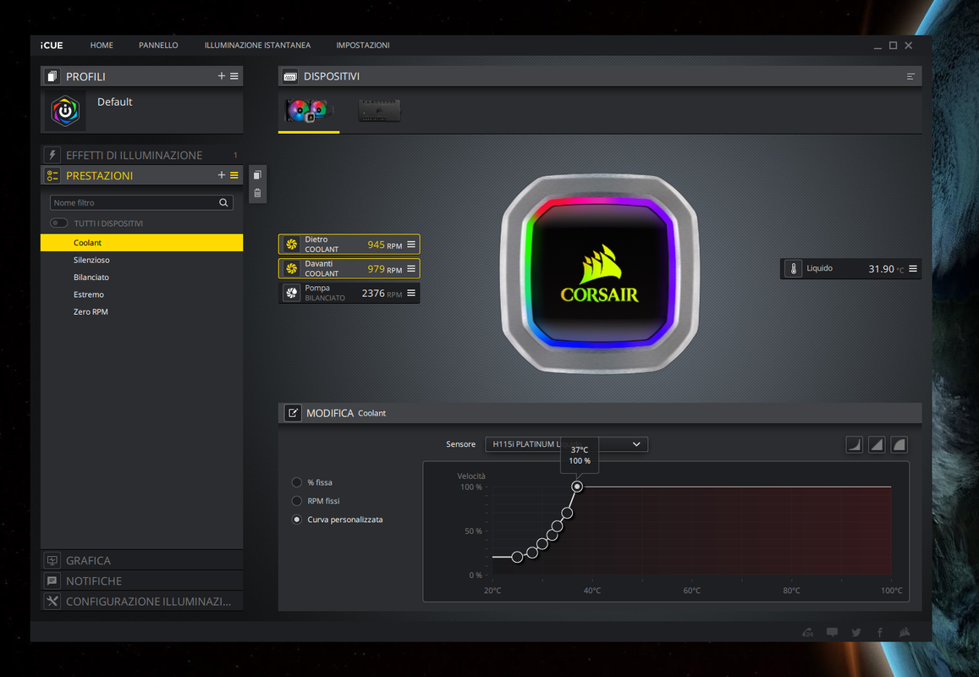
Task: Click the search icon in Nome filtro
Action: click(x=223, y=202)
